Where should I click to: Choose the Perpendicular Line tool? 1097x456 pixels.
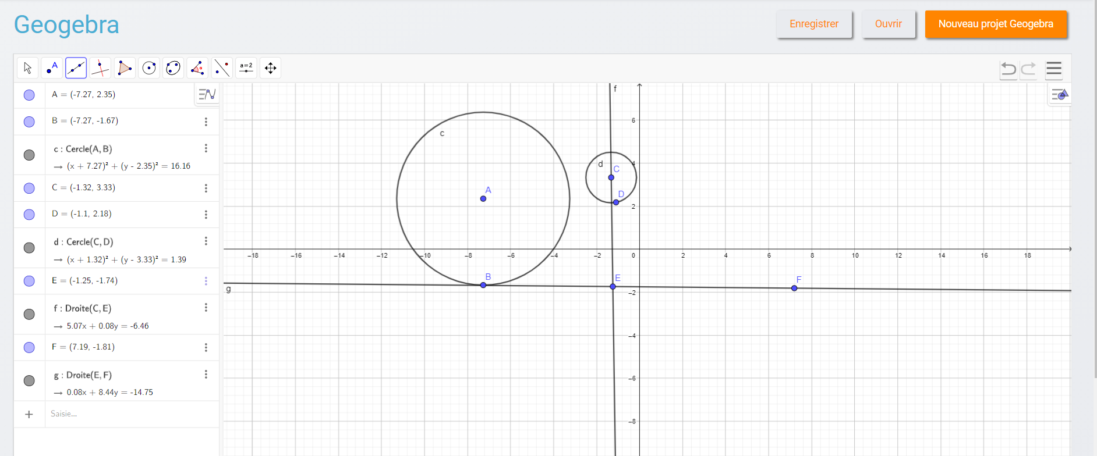(x=100, y=68)
